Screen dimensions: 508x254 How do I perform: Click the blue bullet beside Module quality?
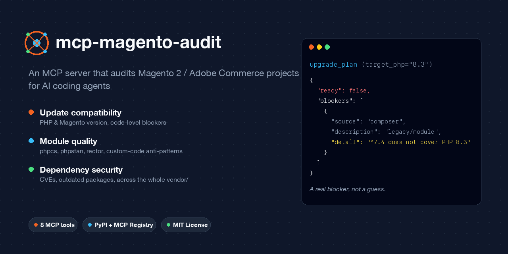31,141
